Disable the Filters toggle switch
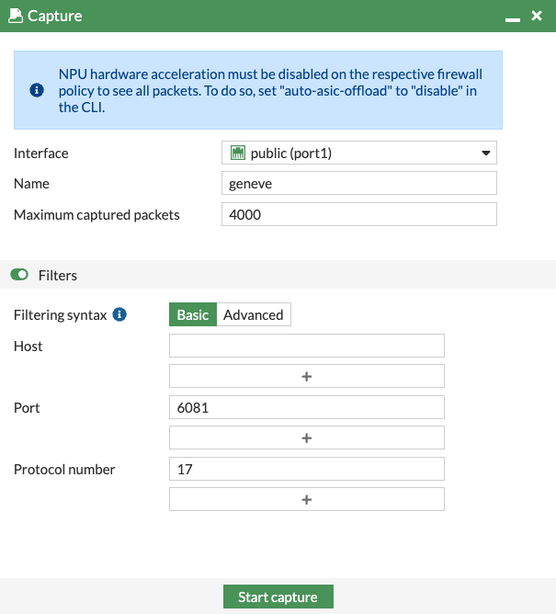Viewport: 556px width, 614px height. tap(19, 275)
